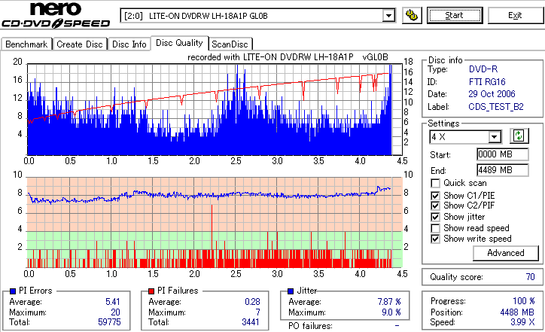
Task: Click PI Errors average 5.41
Action: tap(113, 302)
